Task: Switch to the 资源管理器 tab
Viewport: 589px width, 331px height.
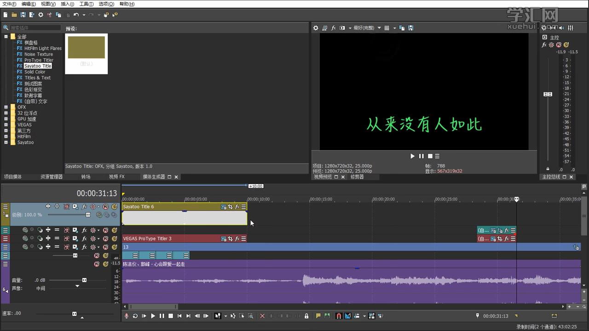Action: point(51,177)
